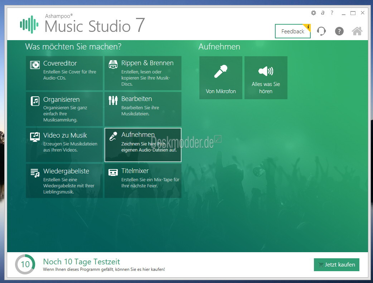Click 'Erstellen Sie eine Wiedergabeliste' description
The image size is (373, 283).
pos(69,186)
